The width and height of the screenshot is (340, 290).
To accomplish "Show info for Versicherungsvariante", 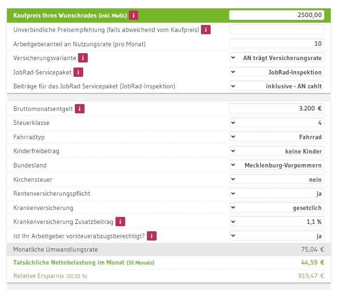I will (x=83, y=58).
